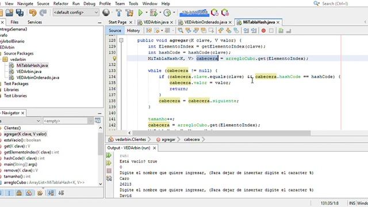Viewport: 368px width, 207px height.
Task: Click the Uncomment lines icon in editor toolbar
Action: 289,30
